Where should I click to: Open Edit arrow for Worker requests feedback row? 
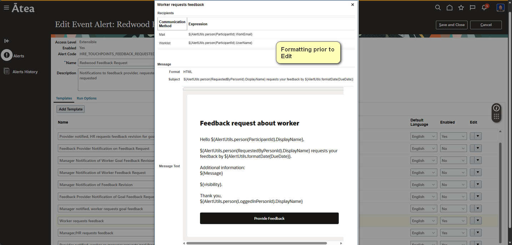tap(478, 220)
